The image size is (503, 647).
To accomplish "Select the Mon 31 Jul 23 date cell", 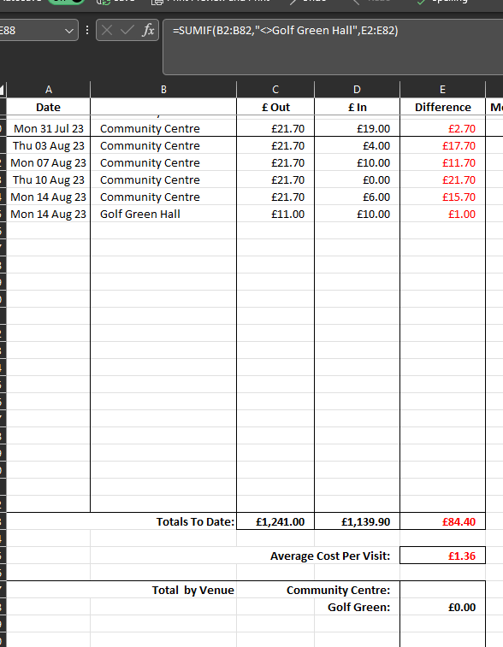I will pyautogui.click(x=48, y=129).
